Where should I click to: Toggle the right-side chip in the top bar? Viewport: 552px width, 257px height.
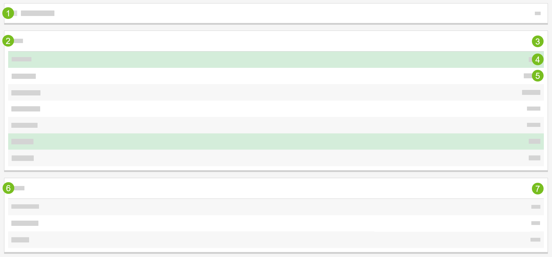(x=537, y=13)
